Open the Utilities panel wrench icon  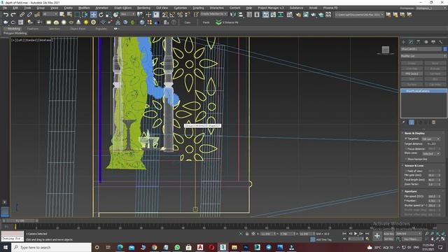(x=441, y=42)
